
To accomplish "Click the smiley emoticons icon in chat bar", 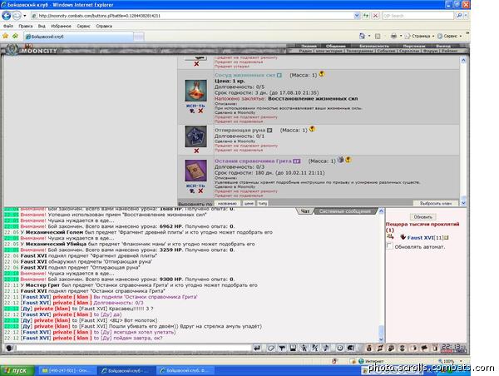I will pos(340,349).
